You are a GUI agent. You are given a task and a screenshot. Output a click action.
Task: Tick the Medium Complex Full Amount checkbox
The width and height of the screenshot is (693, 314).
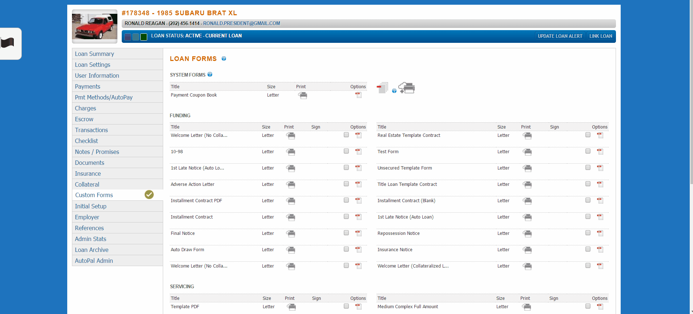point(588,306)
